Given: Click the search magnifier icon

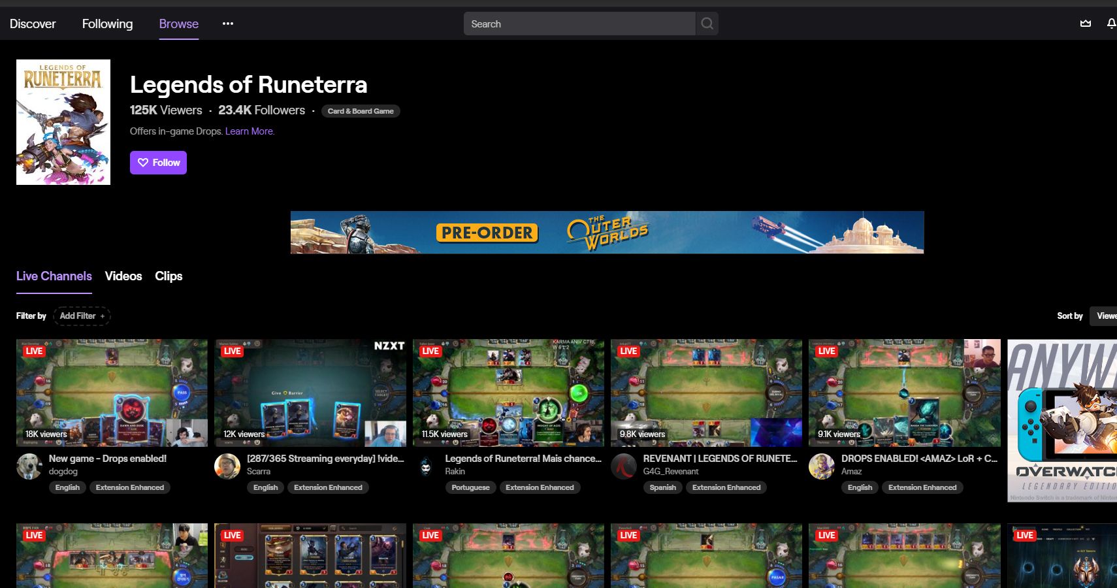Looking at the screenshot, I should (x=707, y=24).
